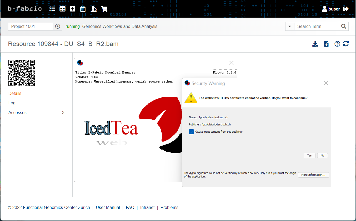Image resolution: width=356 pixels, height=221 pixels.
Task: Uncheck Always trust content from this publisher
Action: point(191,132)
